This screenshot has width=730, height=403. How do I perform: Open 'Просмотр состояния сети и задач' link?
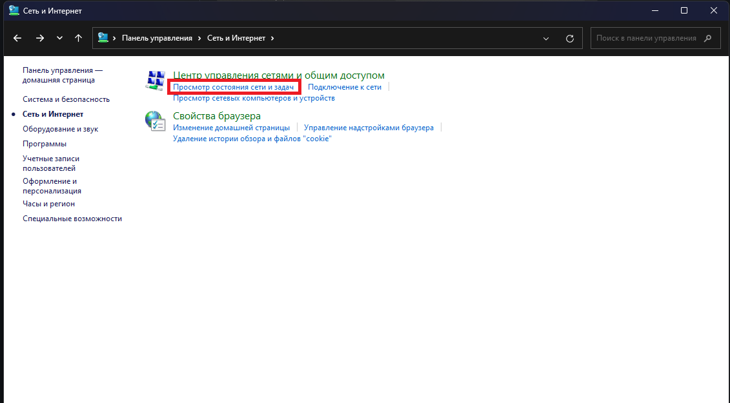click(x=233, y=87)
